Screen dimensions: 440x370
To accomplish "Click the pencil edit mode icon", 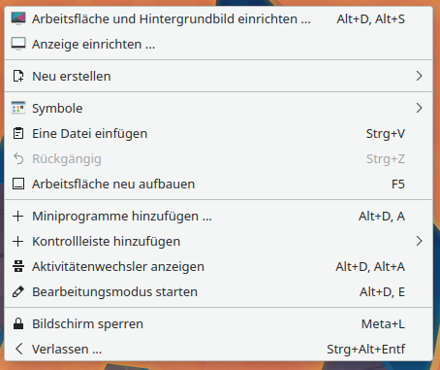I will point(18,291).
